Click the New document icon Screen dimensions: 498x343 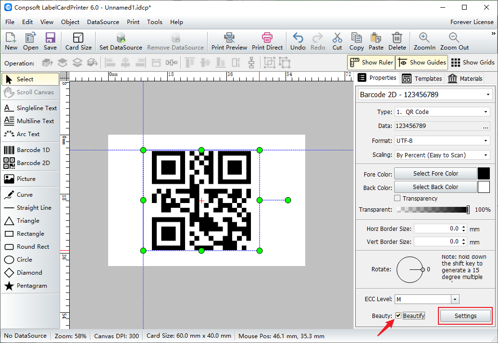[11, 41]
